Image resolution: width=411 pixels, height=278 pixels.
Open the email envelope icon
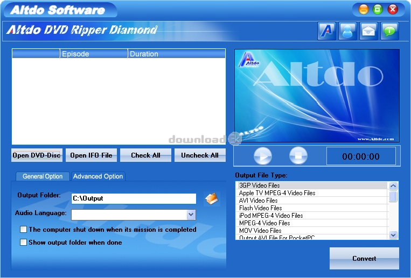368,31
